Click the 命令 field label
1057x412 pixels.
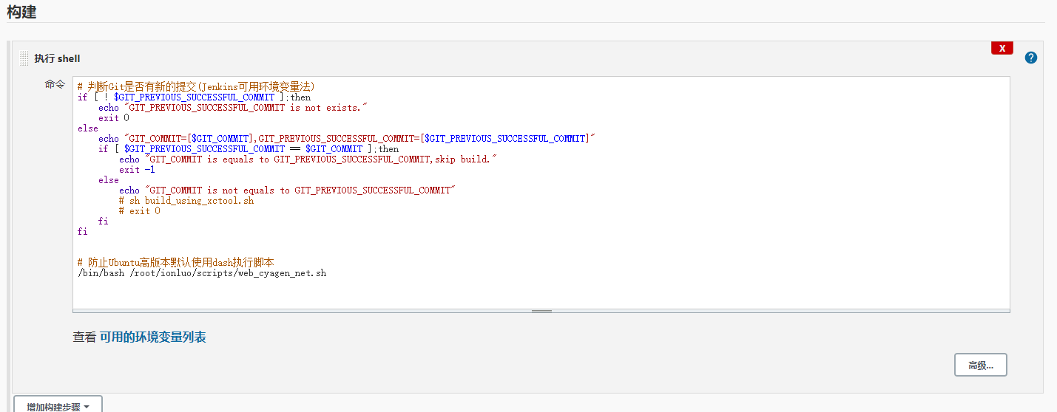coord(55,85)
